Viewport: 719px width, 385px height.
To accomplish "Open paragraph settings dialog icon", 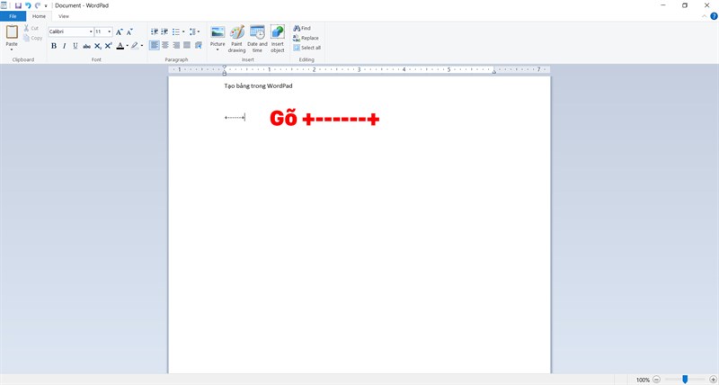I will [x=198, y=45].
